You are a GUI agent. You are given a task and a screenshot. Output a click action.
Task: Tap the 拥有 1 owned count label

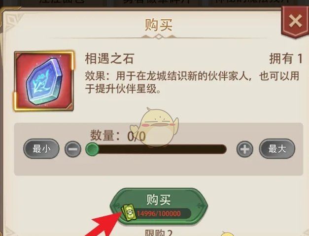(x=286, y=59)
